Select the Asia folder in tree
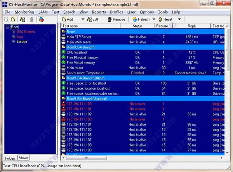This screenshot has width=233, height=172. pyautogui.click(x=20, y=37)
